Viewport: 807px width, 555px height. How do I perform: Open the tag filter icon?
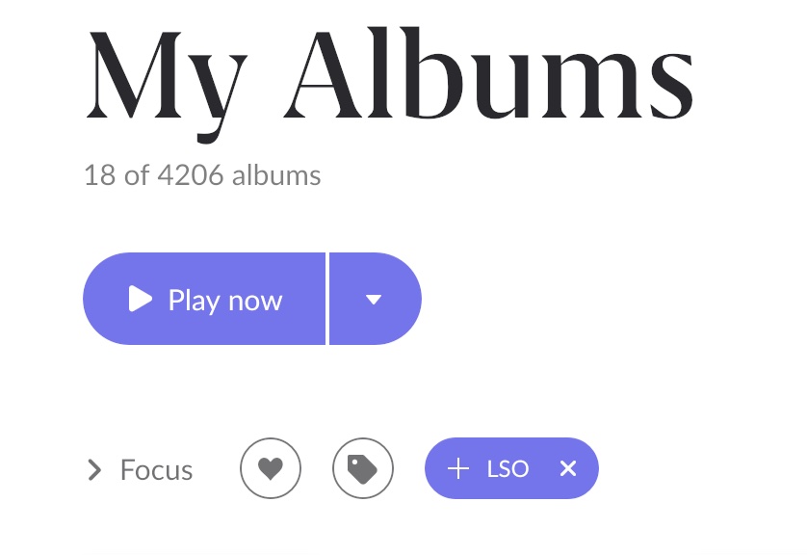point(363,468)
